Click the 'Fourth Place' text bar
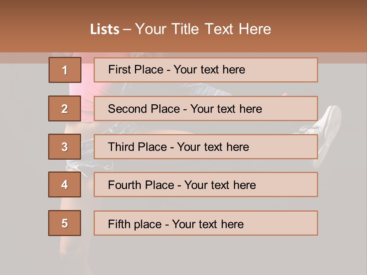Screen dimensions: 367x275 click(206, 185)
